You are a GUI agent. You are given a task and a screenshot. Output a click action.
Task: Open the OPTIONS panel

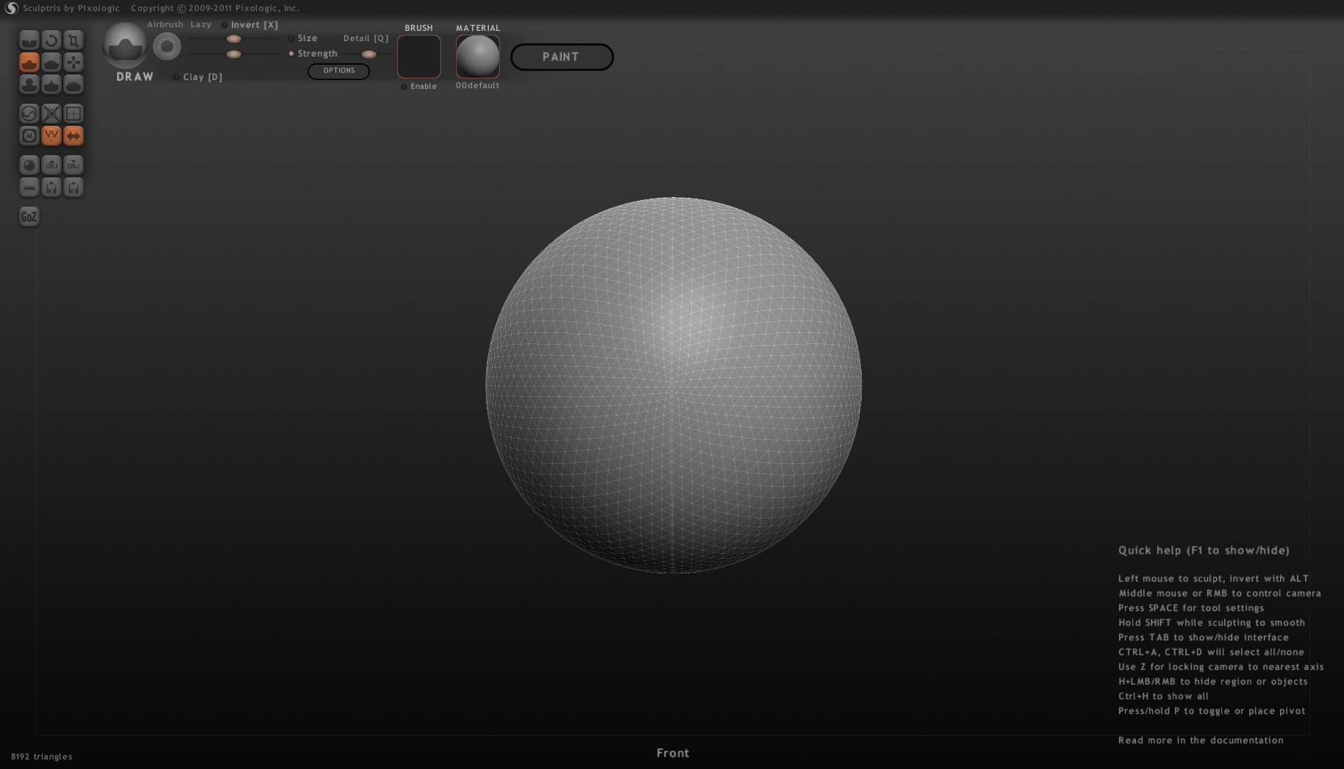pos(338,71)
